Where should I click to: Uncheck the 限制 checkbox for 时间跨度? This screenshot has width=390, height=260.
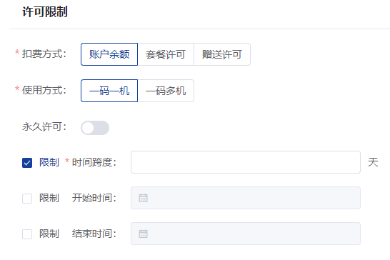point(27,163)
